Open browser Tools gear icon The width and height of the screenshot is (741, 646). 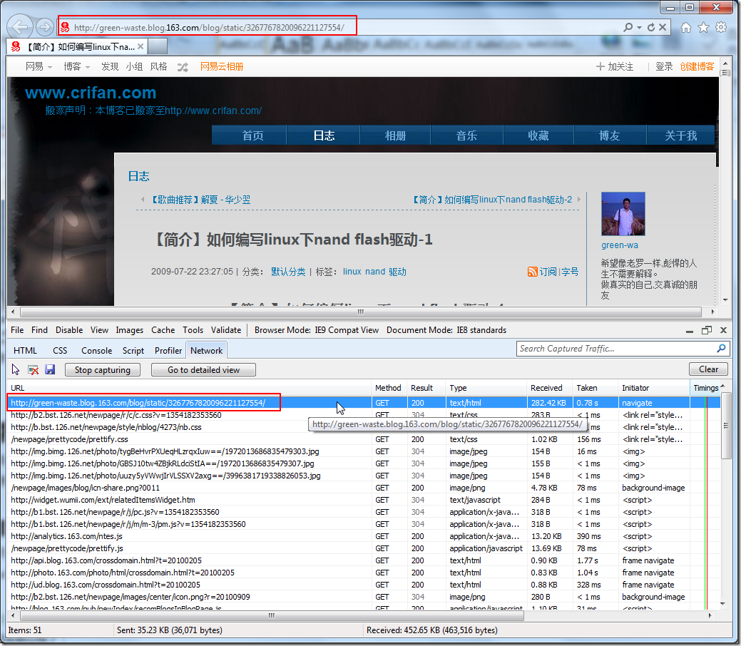click(721, 27)
